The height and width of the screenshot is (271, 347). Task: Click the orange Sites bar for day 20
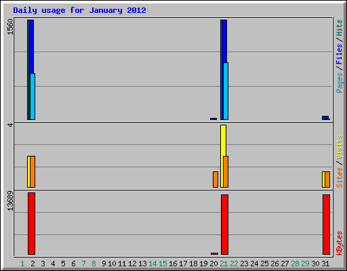216,180
